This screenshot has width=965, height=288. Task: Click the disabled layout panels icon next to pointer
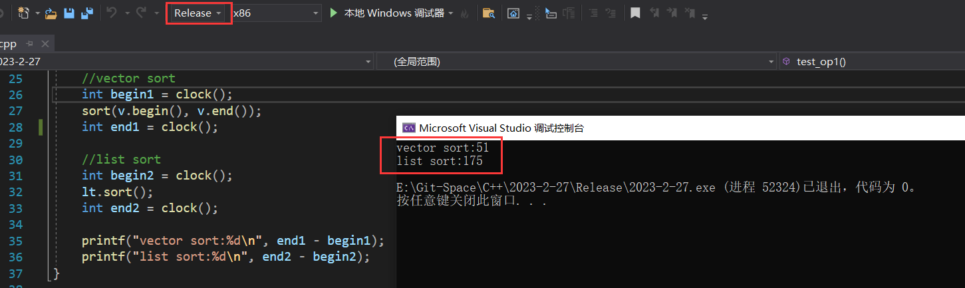(569, 13)
